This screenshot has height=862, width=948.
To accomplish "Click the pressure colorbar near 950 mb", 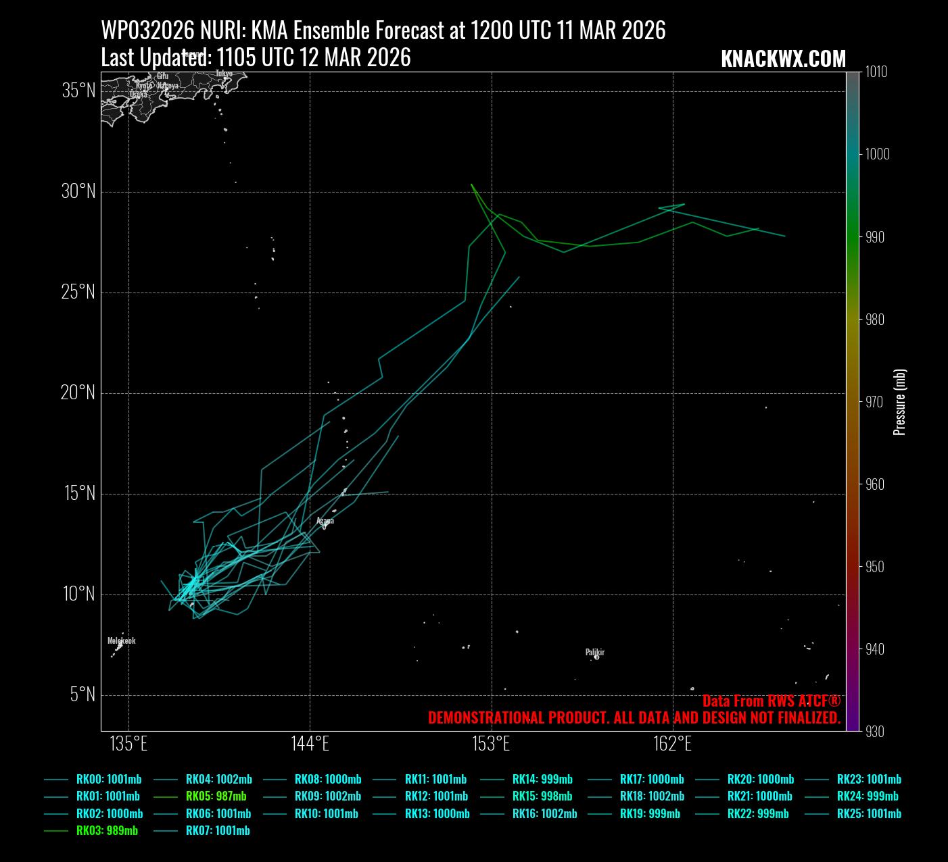I will (852, 567).
